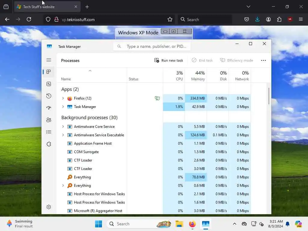Click the Windows taskbar Search box
The image size is (308, 231).
tap(139, 224)
